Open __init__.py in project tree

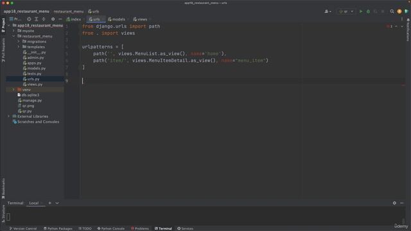[x=34, y=53]
